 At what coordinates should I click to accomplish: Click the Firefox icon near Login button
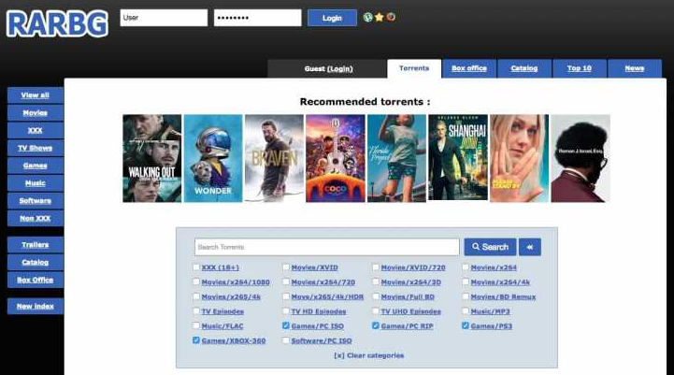click(391, 17)
